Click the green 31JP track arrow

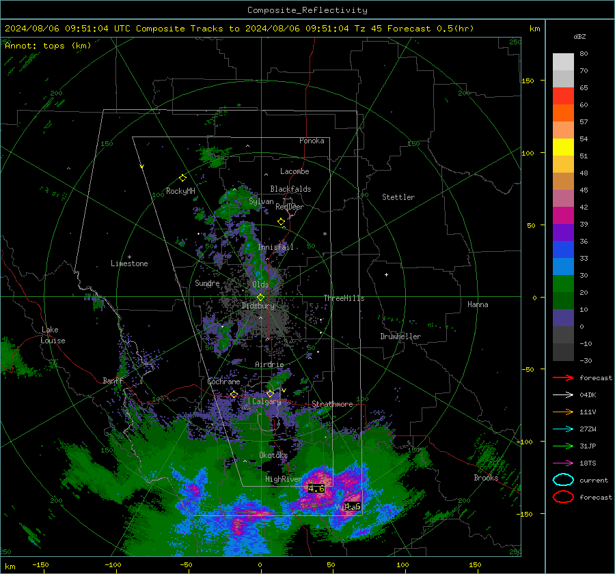tap(563, 446)
